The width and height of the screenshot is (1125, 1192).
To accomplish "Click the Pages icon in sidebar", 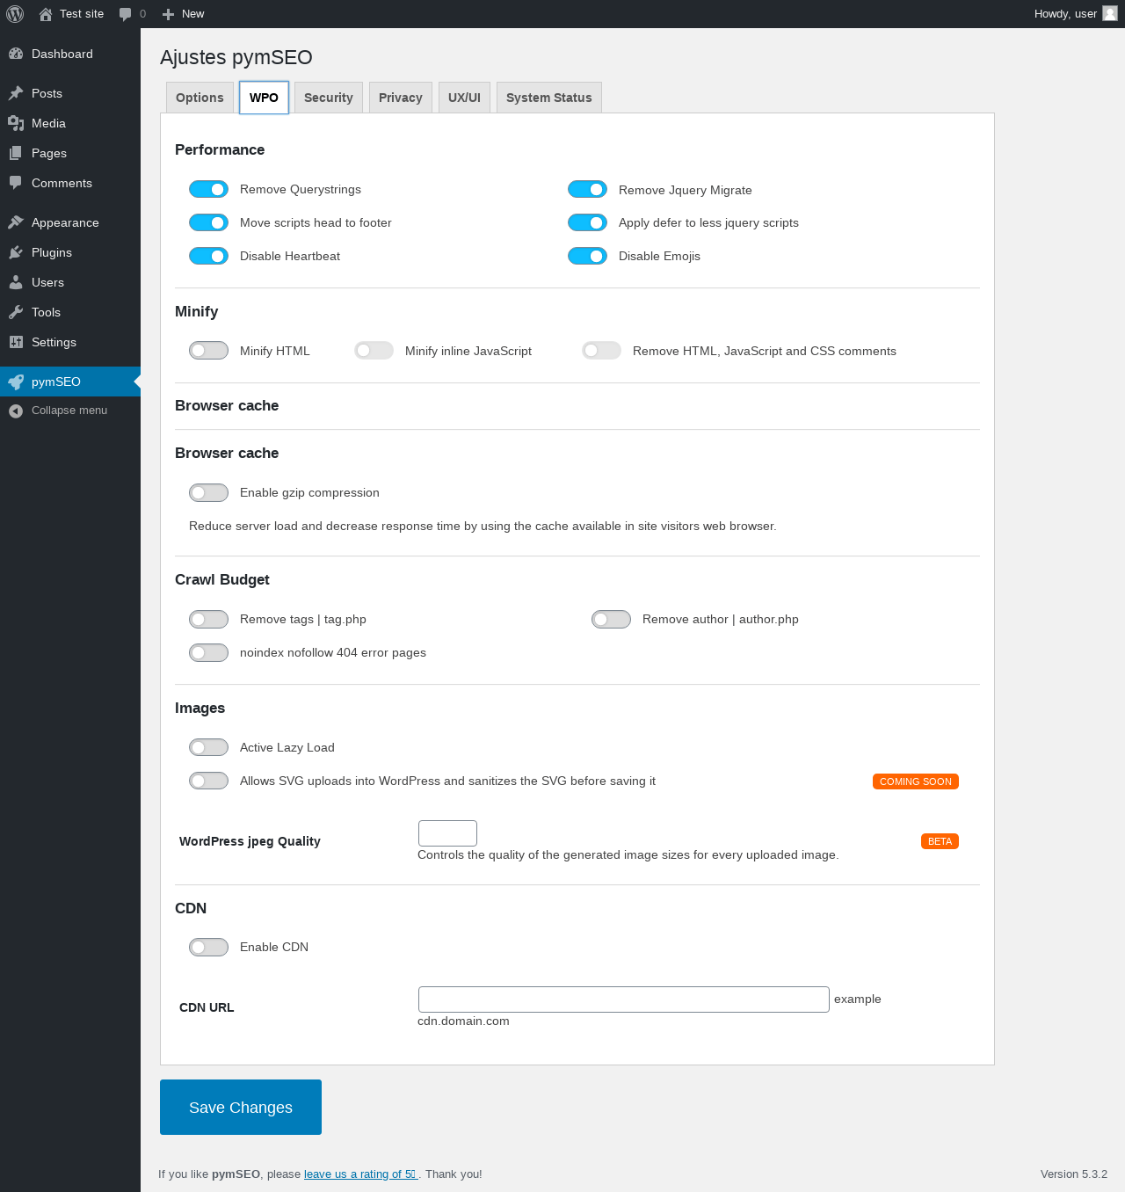I will pyautogui.click(x=16, y=153).
